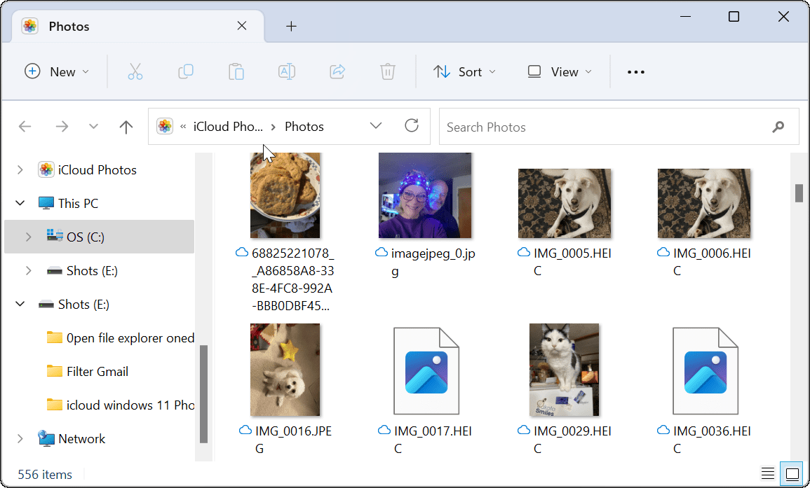Expand the OS (C:) drive node

pos(29,237)
